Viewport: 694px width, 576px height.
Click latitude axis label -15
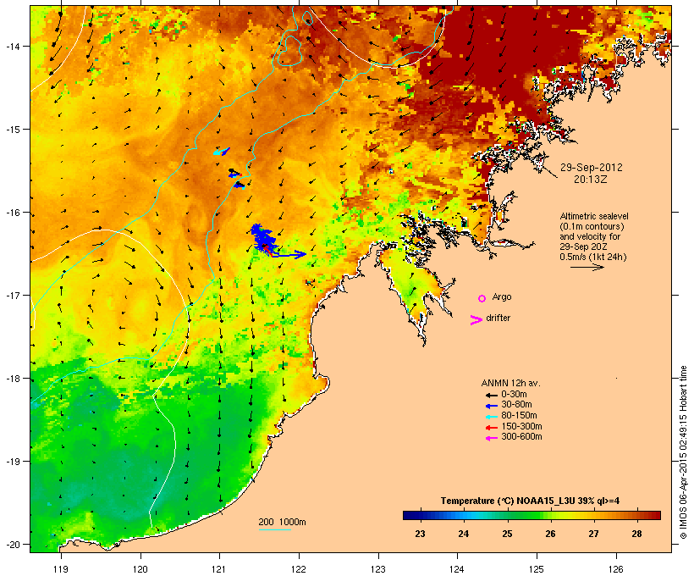click(13, 130)
